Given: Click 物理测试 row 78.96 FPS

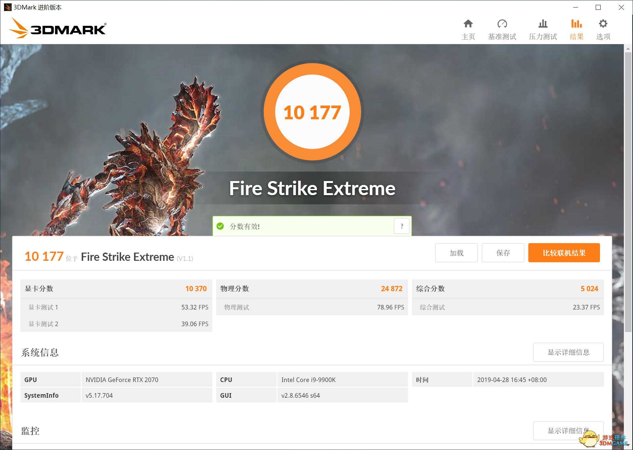Looking at the screenshot, I should [x=312, y=307].
